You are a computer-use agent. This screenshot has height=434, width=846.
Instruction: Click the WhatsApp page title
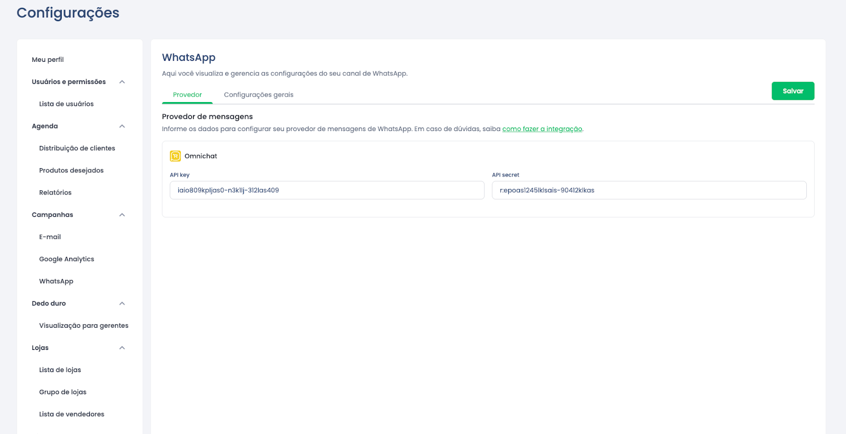(189, 58)
